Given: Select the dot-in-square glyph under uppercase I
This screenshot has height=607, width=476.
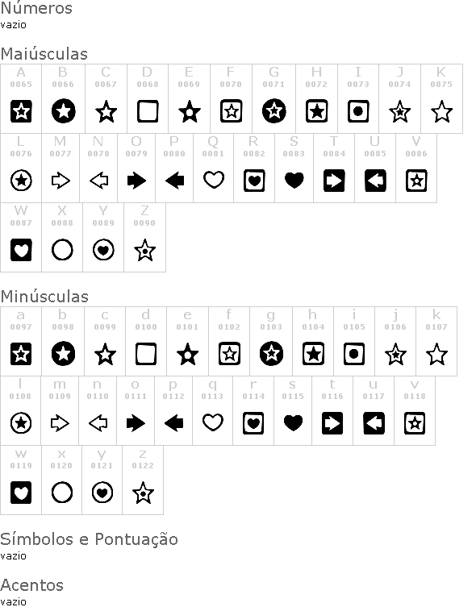Looking at the screenshot, I should pyautogui.click(x=358, y=111).
